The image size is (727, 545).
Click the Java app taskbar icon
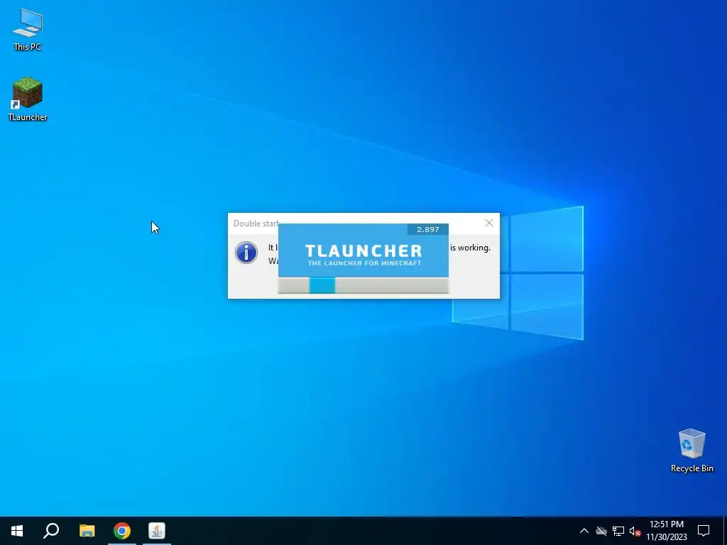[157, 531]
